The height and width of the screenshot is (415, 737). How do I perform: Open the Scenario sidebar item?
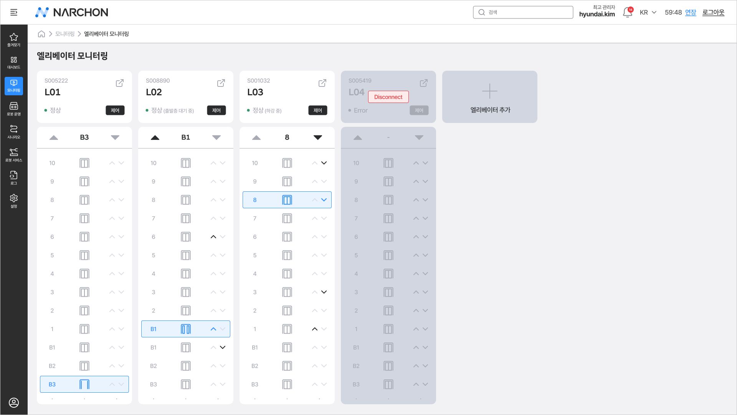(14, 132)
